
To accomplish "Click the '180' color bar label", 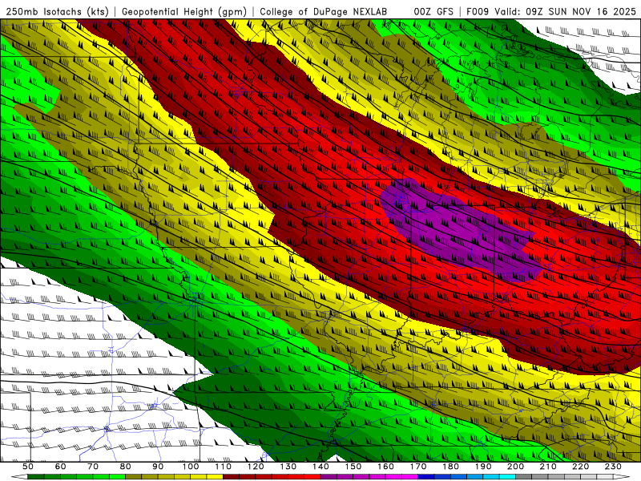I will pos(450,467).
